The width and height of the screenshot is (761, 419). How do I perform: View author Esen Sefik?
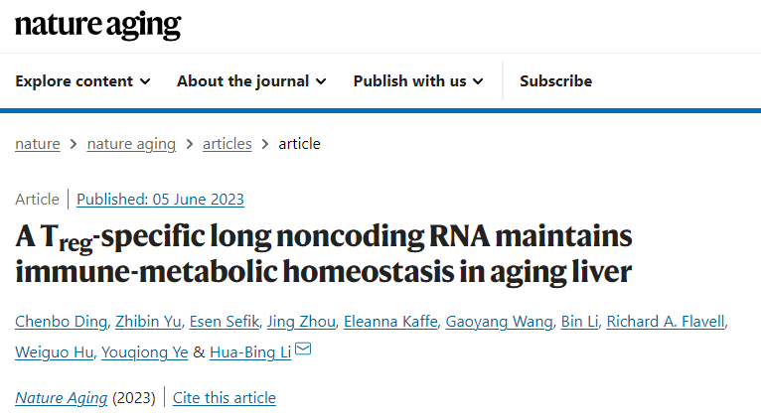point(225,322)
